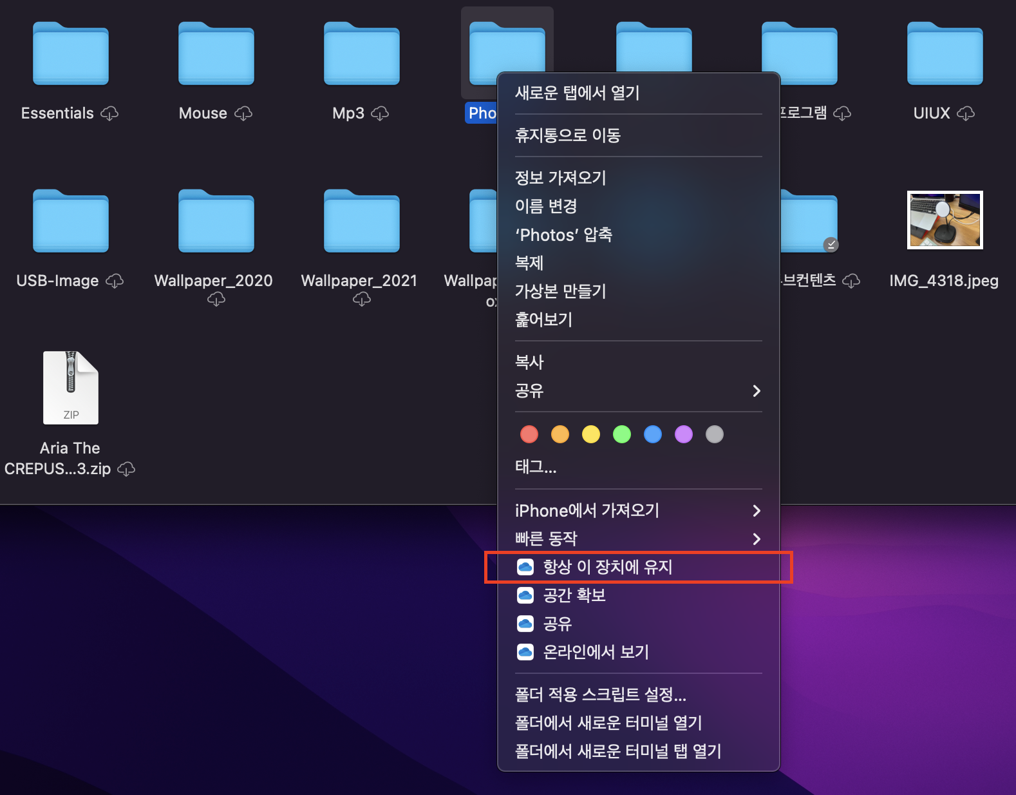
Task: Click cloud icon below Wallpaper_2020 label
Action: coord(216,299)
